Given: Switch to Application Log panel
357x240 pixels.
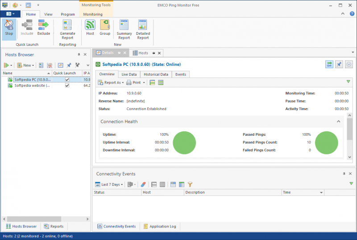Looking at the screenshot, I should (159, 226).
